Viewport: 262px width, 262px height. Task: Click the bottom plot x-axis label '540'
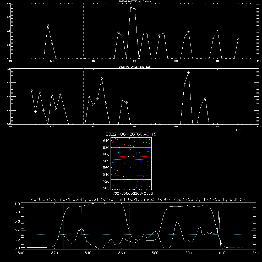(88, 253)
